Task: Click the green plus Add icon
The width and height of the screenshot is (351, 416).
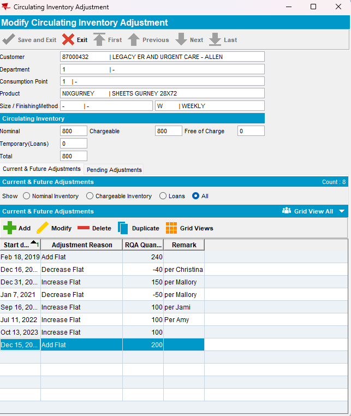Action: tap(9, 228)
